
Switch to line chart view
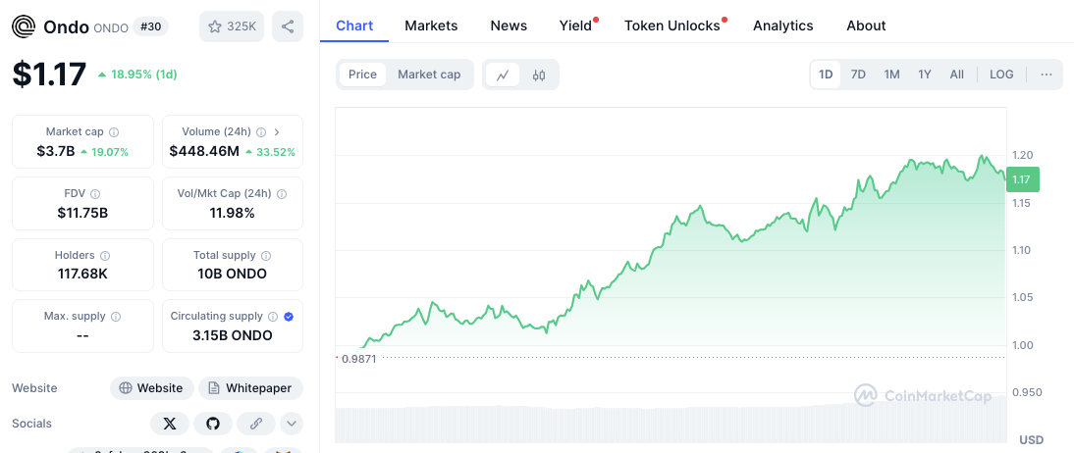point(503,75)
